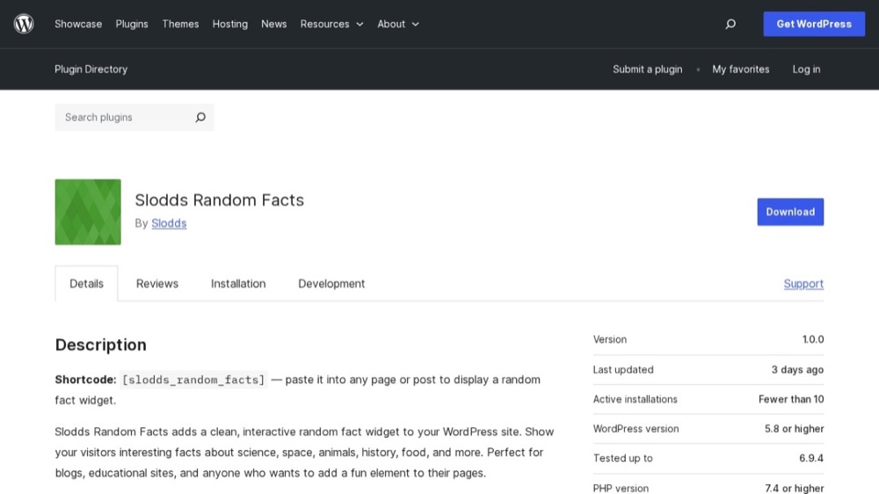
Task: Click the search plugins magnifier icon
Action: pos(200,117)
